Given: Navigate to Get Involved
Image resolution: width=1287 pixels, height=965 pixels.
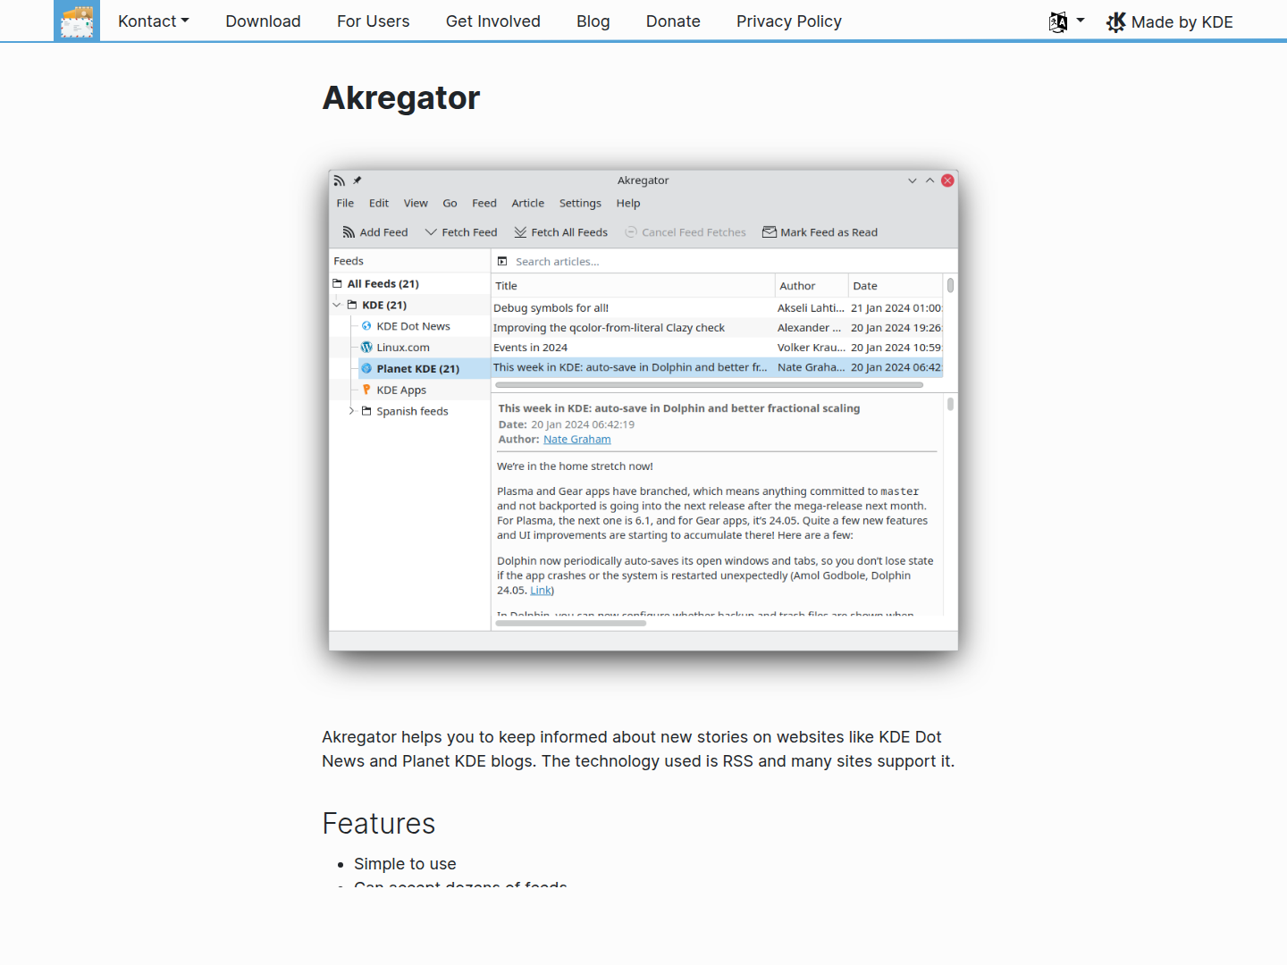Looking at the screenshot, I should point(493,21).
